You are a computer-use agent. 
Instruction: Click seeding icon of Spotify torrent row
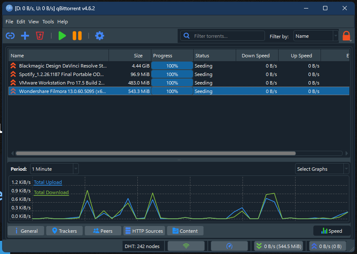coord(13,74)
